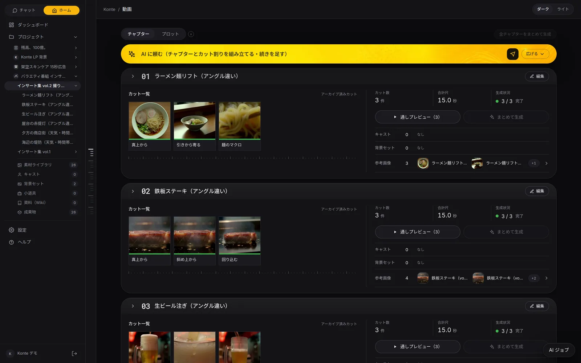581x363 pixels.
Task: Open the AI ジョブ button
Action: click(559, 350)
